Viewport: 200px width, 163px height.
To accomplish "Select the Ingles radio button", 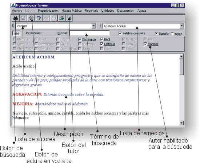I will (x=172, y=34).
